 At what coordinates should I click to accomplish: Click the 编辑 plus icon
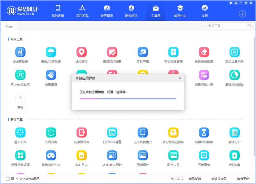(x=20, y=98)
